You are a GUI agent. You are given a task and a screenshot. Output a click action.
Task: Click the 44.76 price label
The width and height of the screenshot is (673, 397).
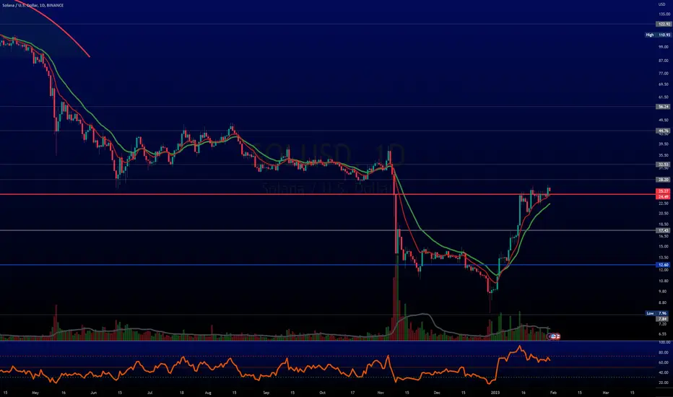coord(664,131)
